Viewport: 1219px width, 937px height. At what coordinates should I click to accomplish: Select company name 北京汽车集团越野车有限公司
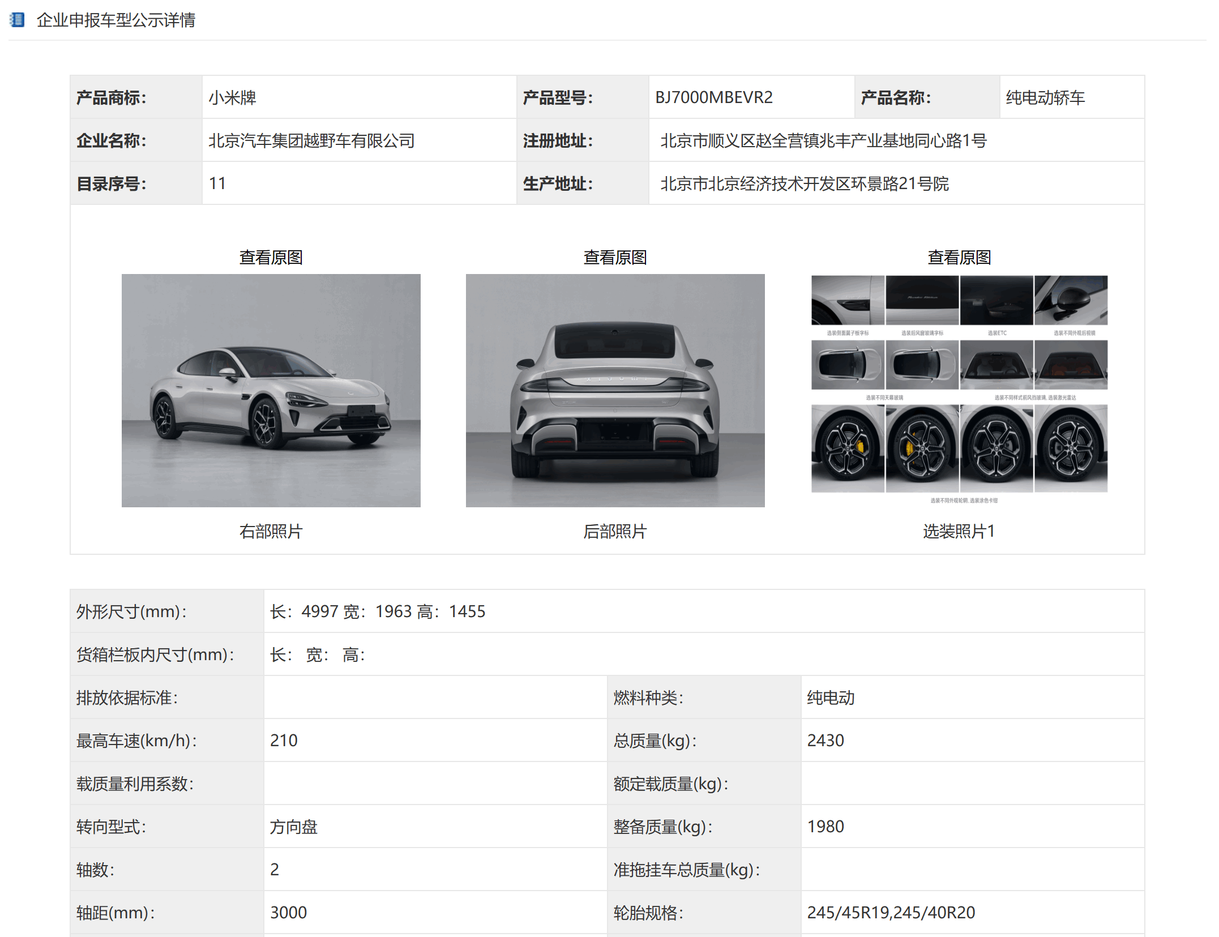point(311,140)
